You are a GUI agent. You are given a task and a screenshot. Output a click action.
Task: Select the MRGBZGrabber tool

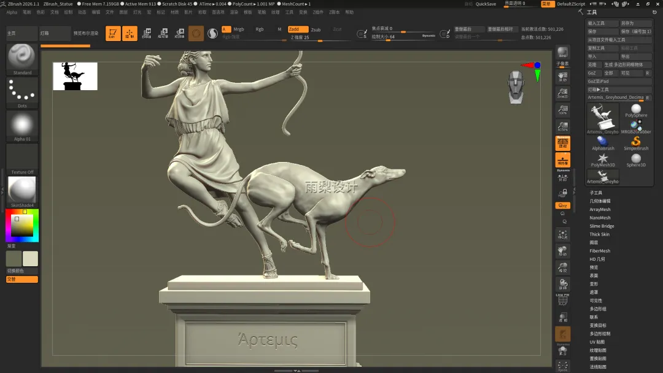pos(636,127)
